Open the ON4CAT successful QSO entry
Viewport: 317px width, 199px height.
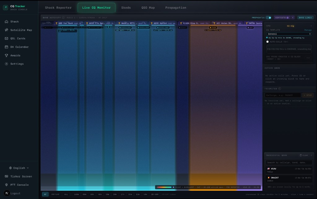point(289,179)
